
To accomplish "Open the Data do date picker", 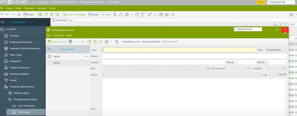I will (x=286, y=62).
